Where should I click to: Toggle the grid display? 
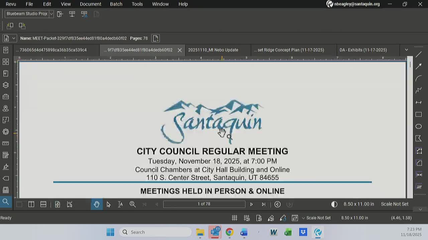tap(235, 218)
